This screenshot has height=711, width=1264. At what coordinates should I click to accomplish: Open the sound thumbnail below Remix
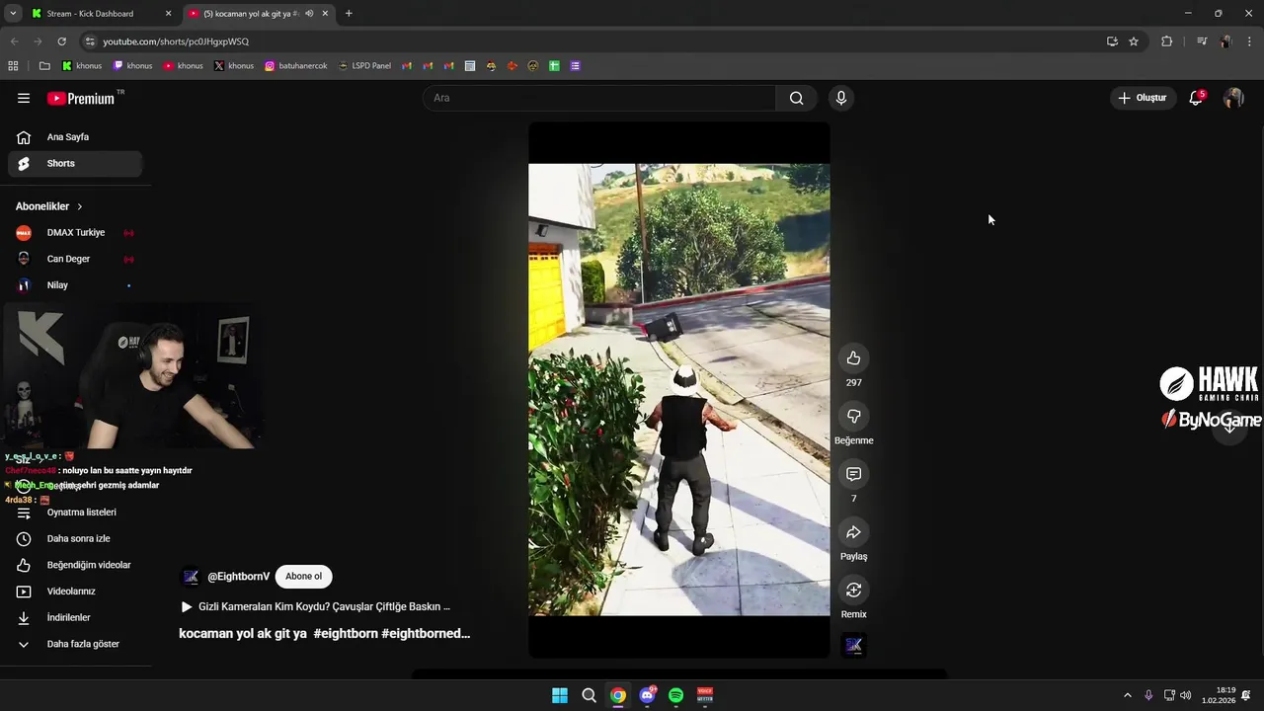point(854,646)
